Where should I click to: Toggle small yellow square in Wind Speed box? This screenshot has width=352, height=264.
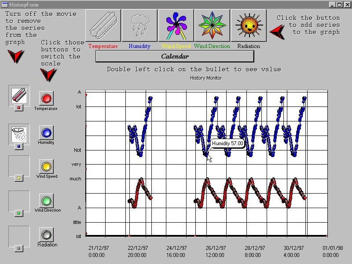pyautogui.click(x=18, y=178)
